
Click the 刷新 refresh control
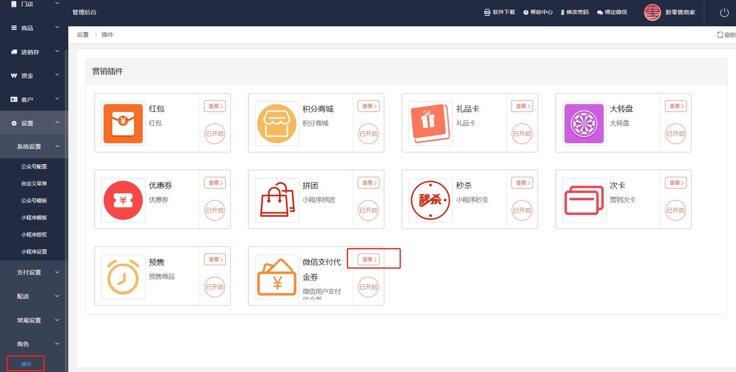click(x=724, y=34)
